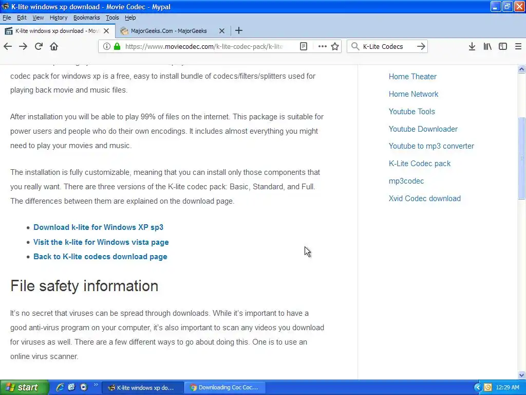Click the 12:29 AM taskbar clock
The width and height of the screenshot is (526, 395).
(508, 387)
